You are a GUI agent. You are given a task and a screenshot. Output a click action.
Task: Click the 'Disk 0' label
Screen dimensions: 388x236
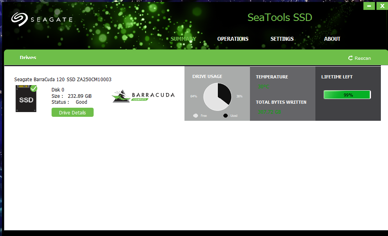tap(58, 89)
